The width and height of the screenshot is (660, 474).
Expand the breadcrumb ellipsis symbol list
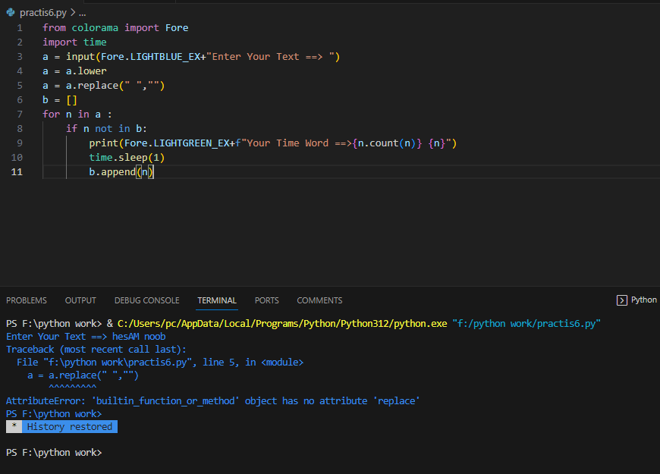pyautogui.click(x=82, y=13)
